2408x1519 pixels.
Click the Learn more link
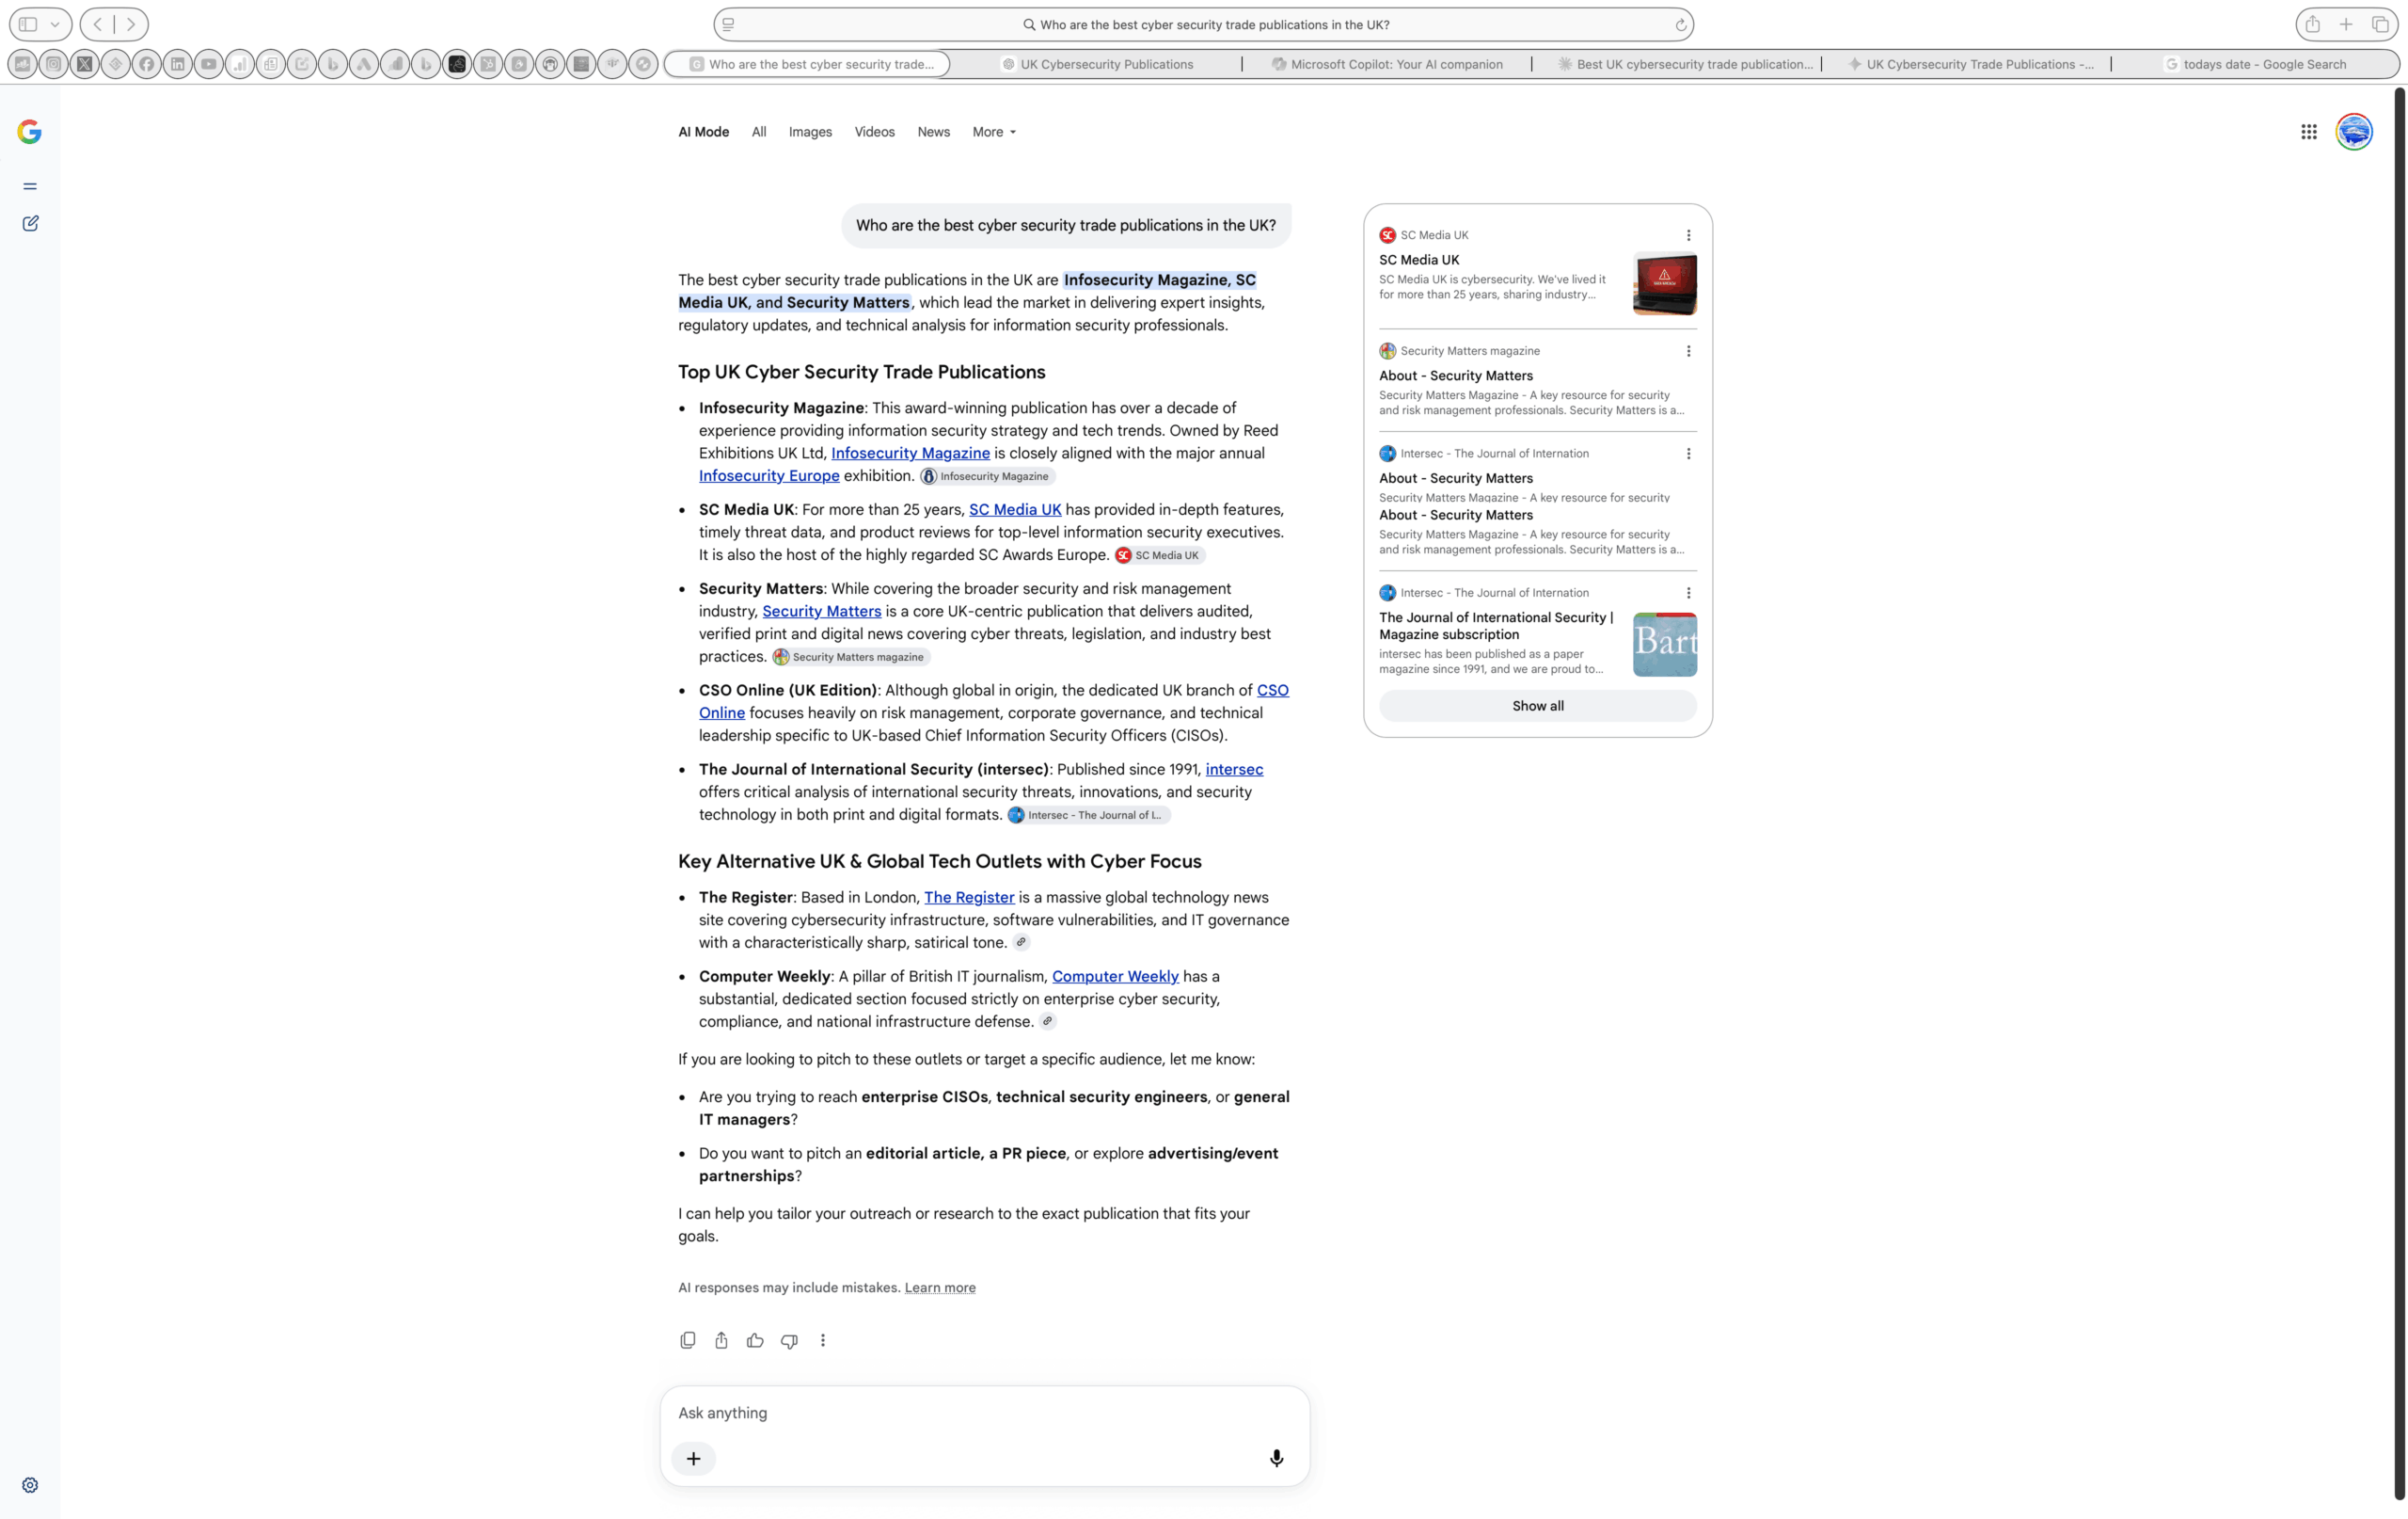pos(940,1287)
